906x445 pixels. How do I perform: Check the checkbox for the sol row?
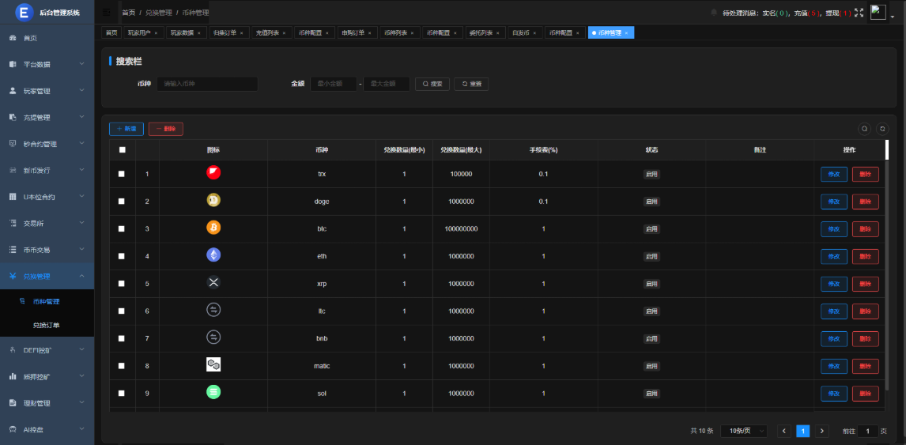click(x=122, y=393)
